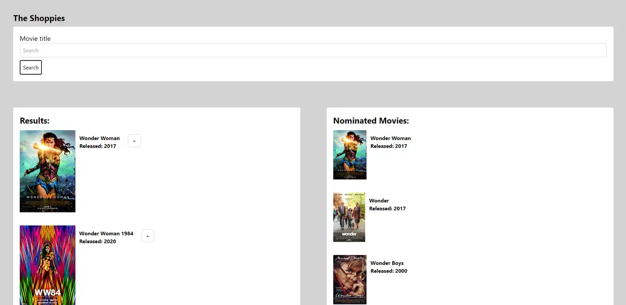Open the Wonder Woman poster in Results
626x305 pixels.
click(47, 171)
